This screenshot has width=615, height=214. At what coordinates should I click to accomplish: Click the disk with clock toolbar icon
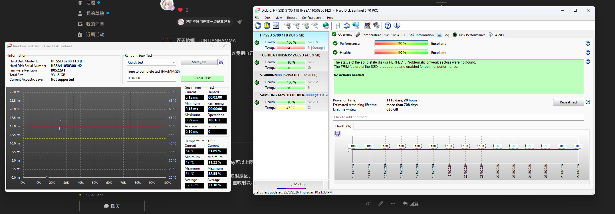[x=297, y=26]
